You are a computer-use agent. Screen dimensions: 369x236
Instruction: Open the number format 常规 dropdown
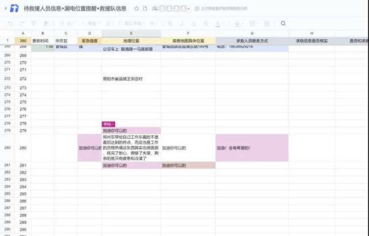pyautogui.click(x=93, y=23)
